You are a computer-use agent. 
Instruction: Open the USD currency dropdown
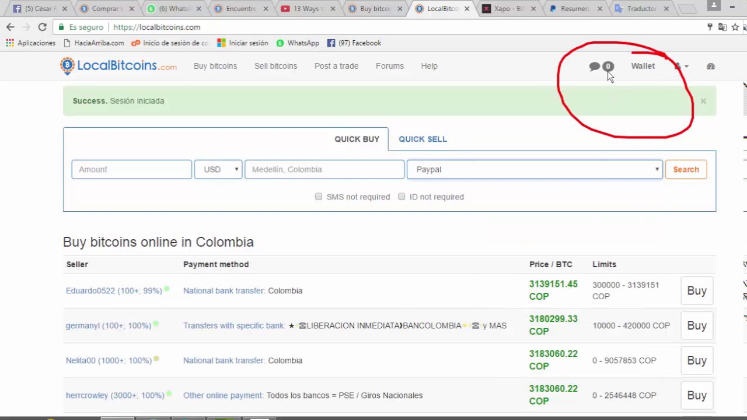(x=218, y=169)
